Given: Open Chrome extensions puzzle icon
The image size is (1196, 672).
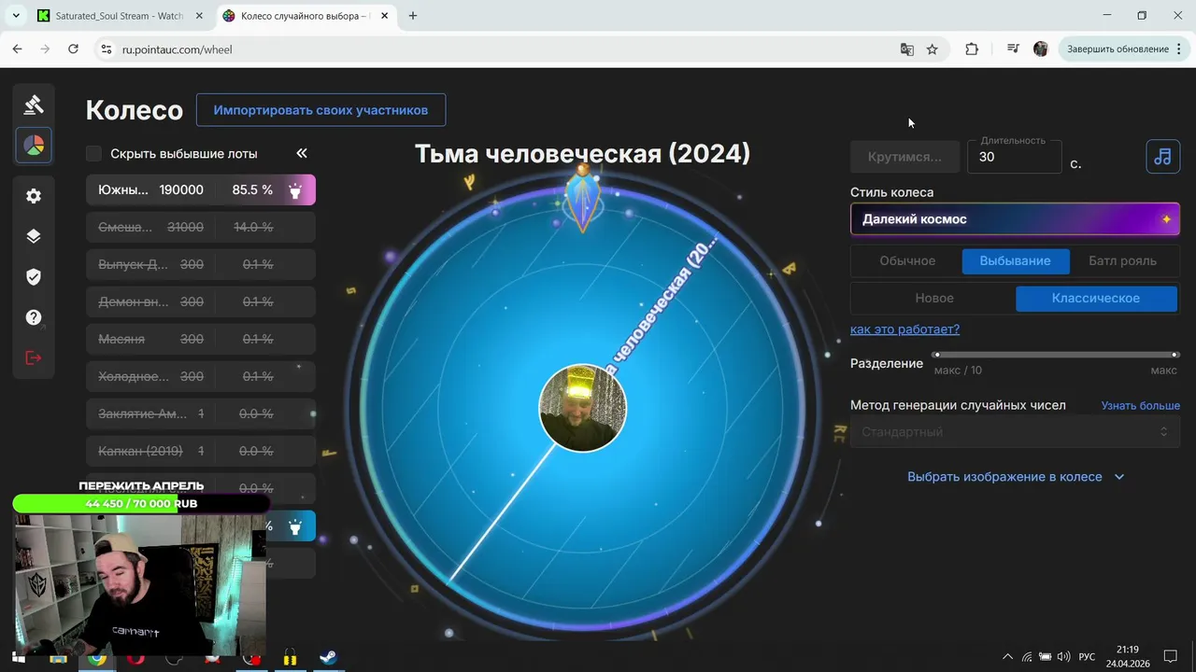Looking at the screenshot, I should [x=972, y=49].
